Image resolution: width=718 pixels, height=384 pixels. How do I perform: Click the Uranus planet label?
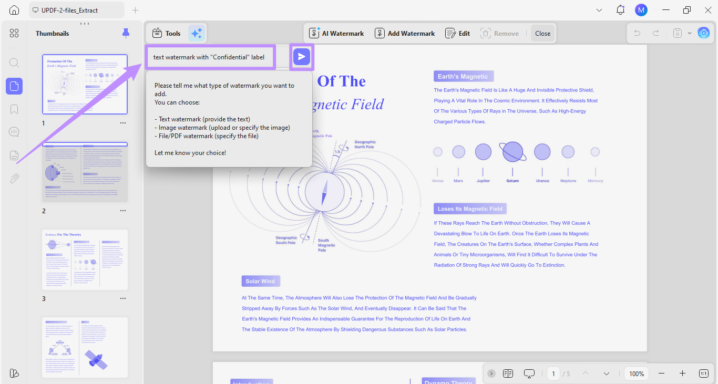[542, 181]
